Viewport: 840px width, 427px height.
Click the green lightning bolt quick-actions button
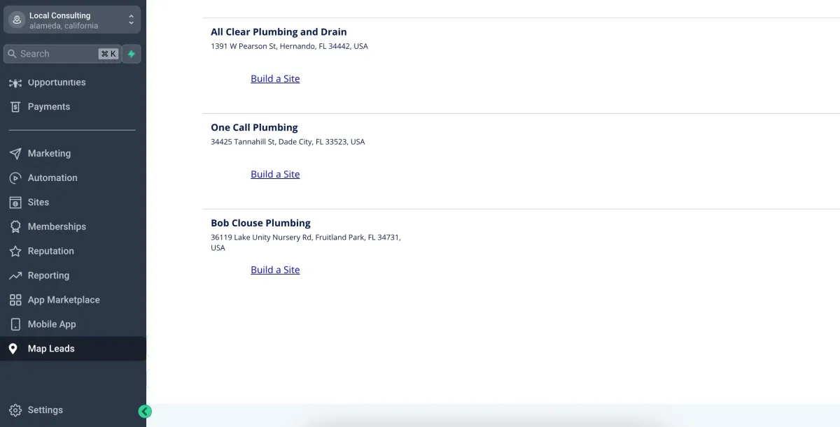click(132, 54)
